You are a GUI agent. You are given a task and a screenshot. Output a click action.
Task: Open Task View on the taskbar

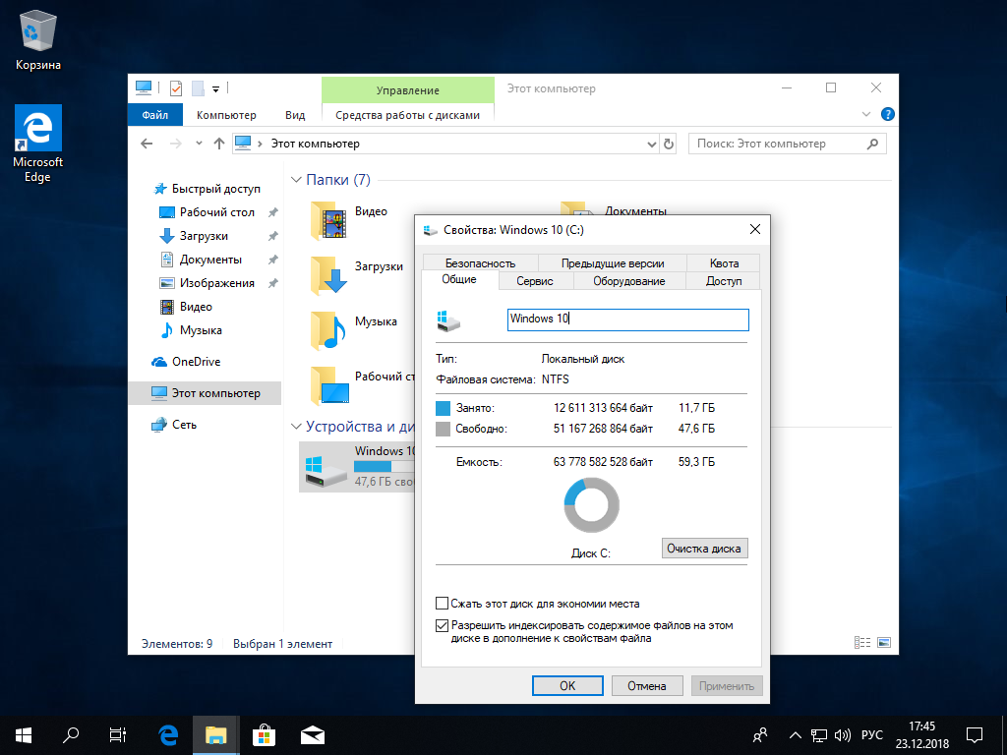pyautogui.click(x=117, y=734)
